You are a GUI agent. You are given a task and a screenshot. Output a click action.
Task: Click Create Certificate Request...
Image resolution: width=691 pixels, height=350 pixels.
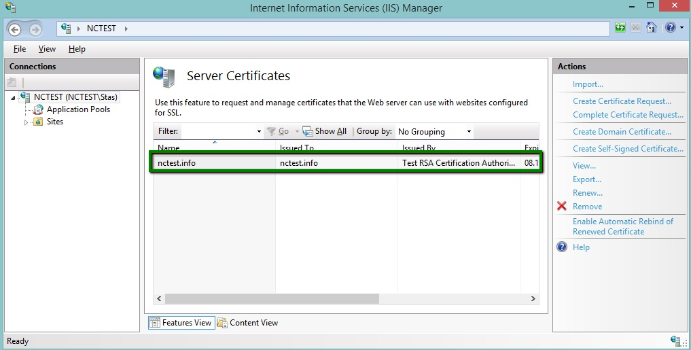[x=622, y=101]
